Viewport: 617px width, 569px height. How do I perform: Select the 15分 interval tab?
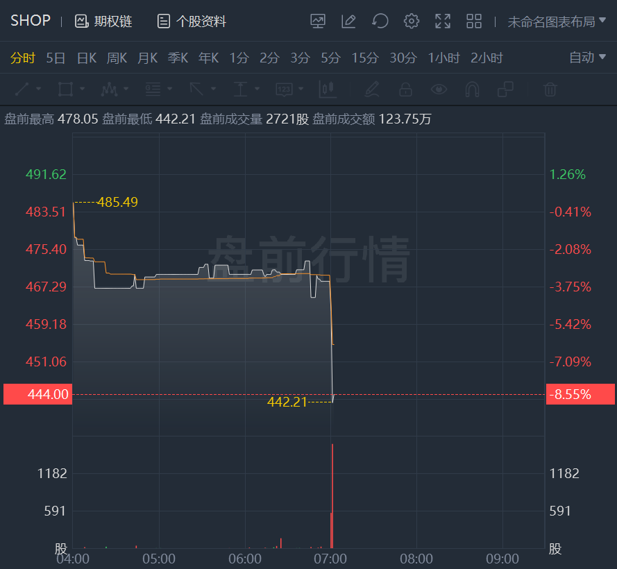[x=364, y=58]
